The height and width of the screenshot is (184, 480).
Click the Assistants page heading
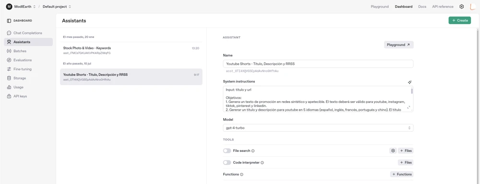(74, 21)
